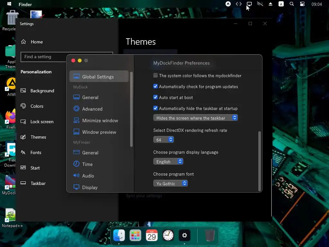
Task: Open Spotlight search magnifier icon
Action: (x=292, y=4)
